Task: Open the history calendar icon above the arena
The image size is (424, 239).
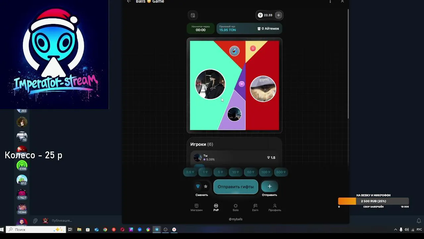Action: [193, 15]
